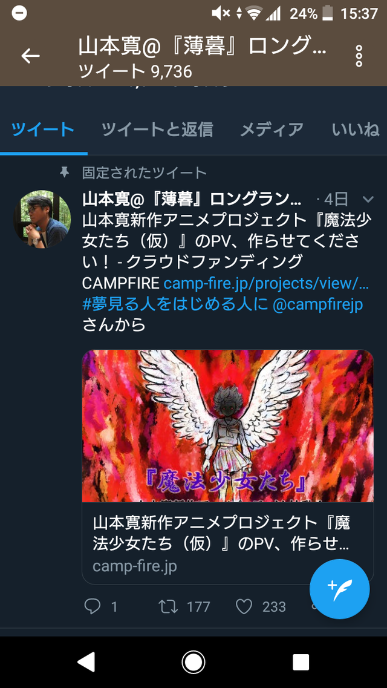Viewport: 387px width, 688px height.
Task: Tap the reply icon under the tweet
Action: [x=93, y=606]
